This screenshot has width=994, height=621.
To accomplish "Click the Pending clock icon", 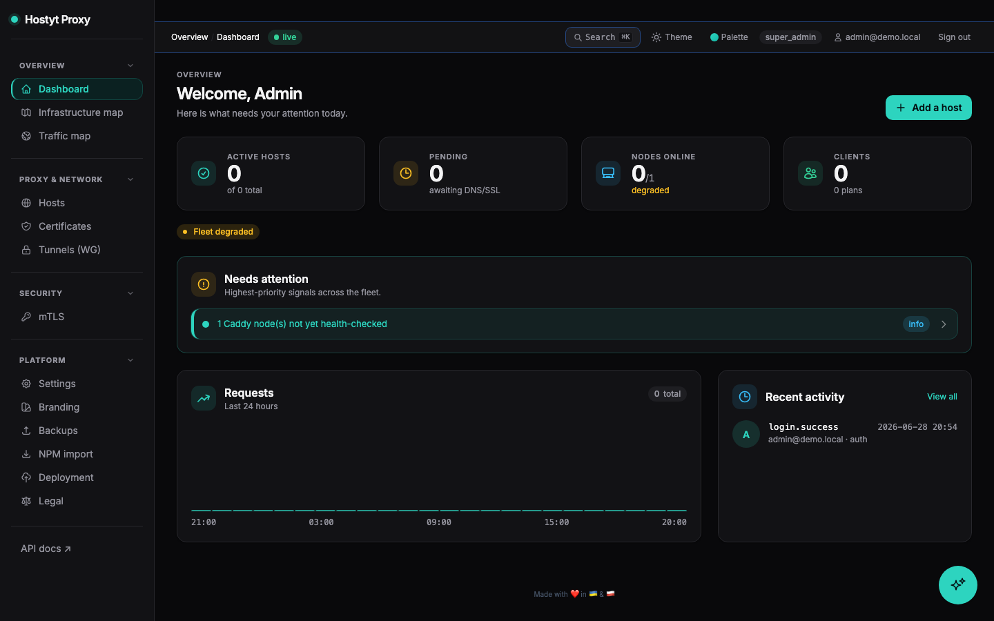I will click(406, 173).
